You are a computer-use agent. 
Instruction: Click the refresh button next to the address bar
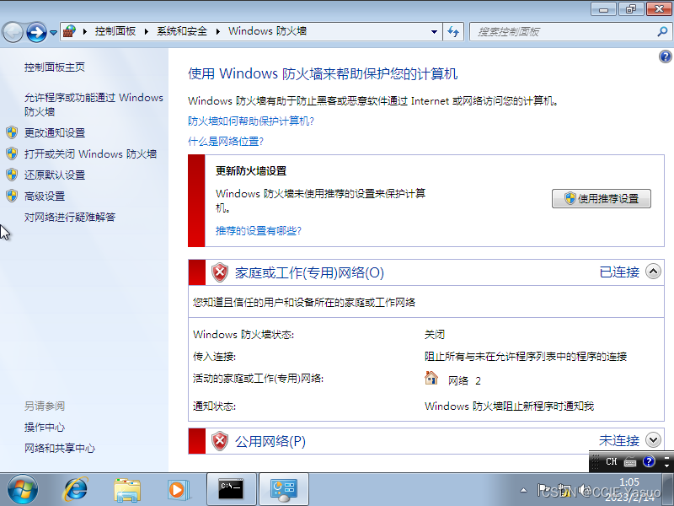coord(453,32)
